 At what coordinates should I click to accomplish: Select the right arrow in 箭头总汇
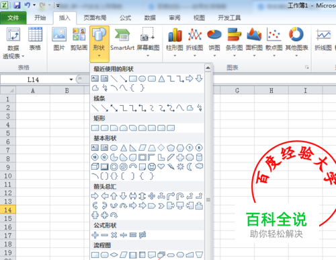(95, 196)
